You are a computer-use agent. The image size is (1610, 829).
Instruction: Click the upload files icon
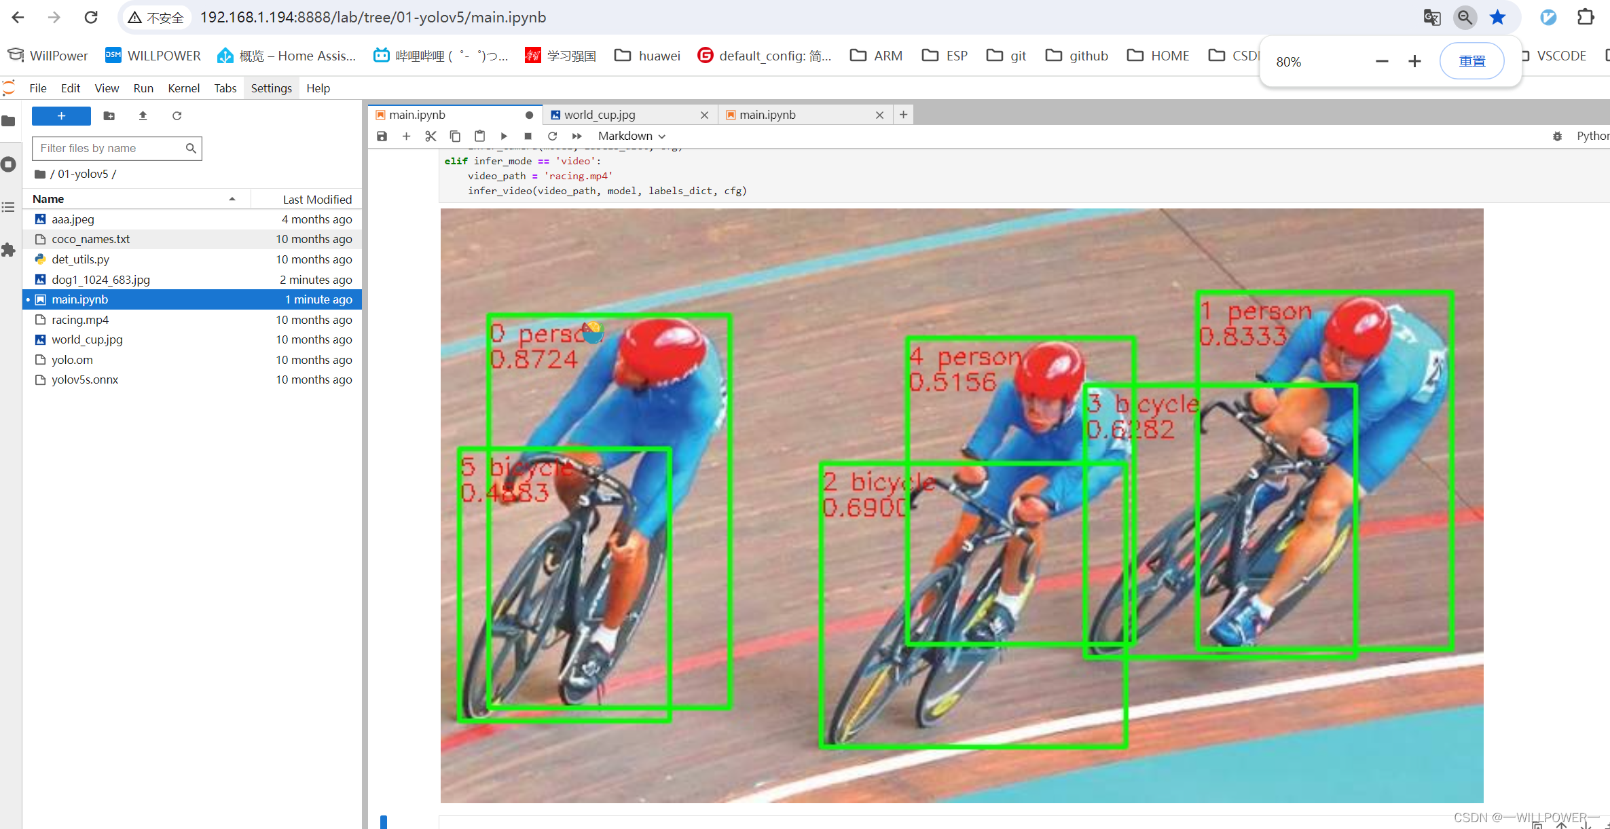(143, 116)
